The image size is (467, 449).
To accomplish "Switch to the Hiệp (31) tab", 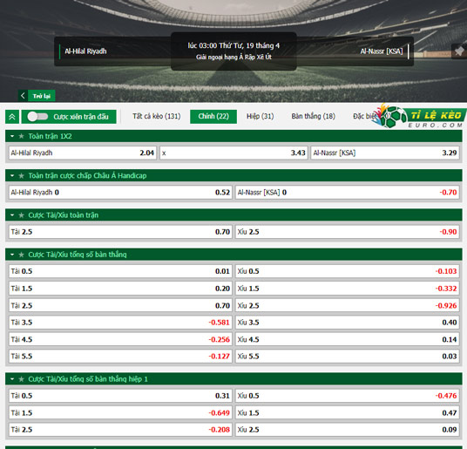I will [260, 116].
